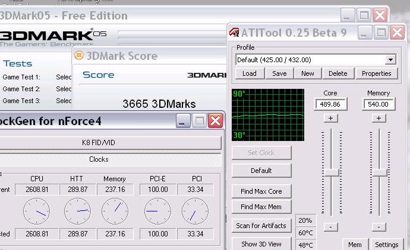The height and width of the screenshot is (250, 410).
Task: Click the current PCI-E value 100.00
Action: click(158, 189)
